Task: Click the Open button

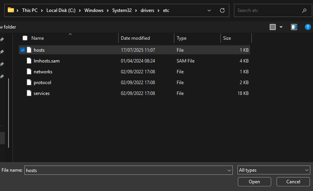Action: pos(254,182)
